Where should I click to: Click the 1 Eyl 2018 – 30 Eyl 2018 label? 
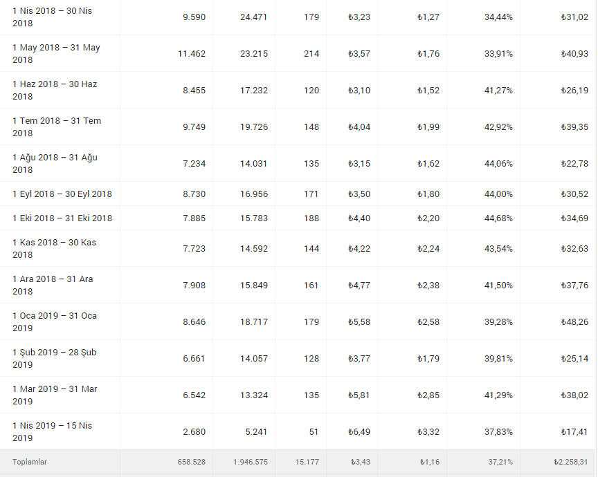(62, 194)
